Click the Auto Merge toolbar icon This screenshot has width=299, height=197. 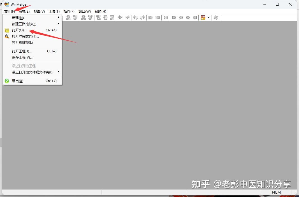tap(166, 18)
